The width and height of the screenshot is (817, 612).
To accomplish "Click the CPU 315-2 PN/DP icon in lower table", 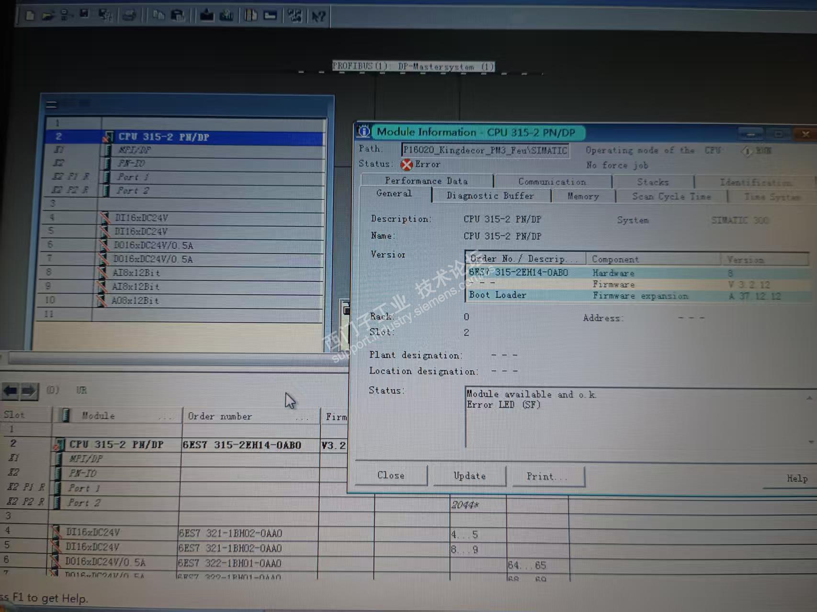I will click(59, 445).
